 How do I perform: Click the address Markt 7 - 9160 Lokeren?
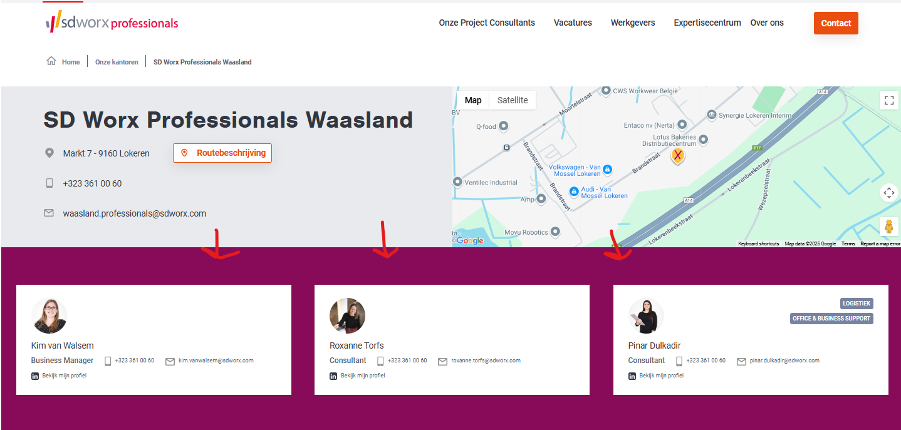point(106,153)
